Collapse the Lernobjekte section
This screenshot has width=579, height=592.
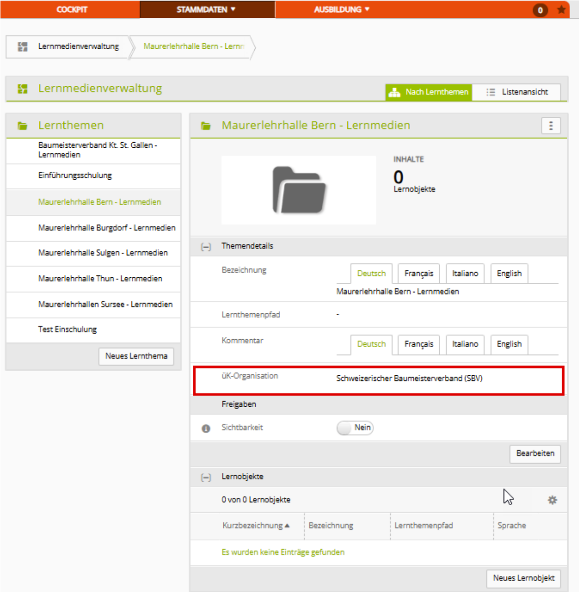[206, 477]
